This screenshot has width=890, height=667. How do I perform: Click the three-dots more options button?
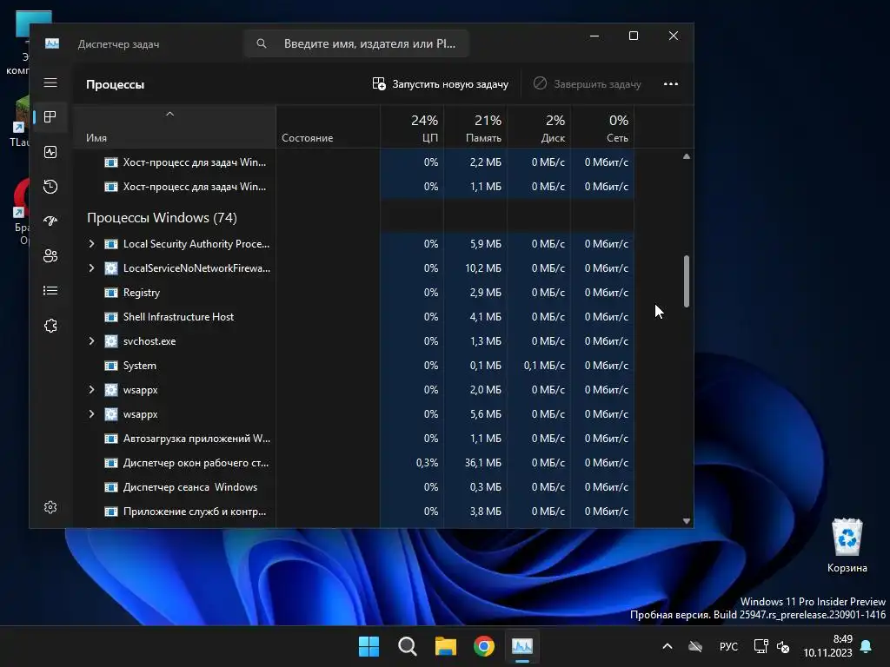(671, 84)
